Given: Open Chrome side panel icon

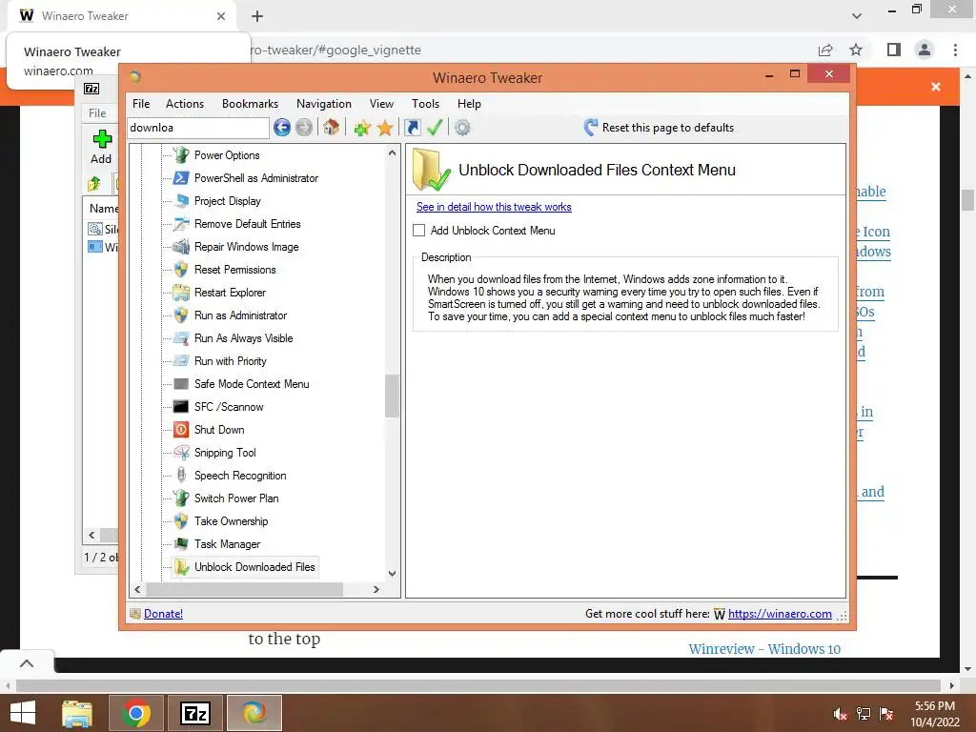Looking at the screenshot, I should 894,50.
